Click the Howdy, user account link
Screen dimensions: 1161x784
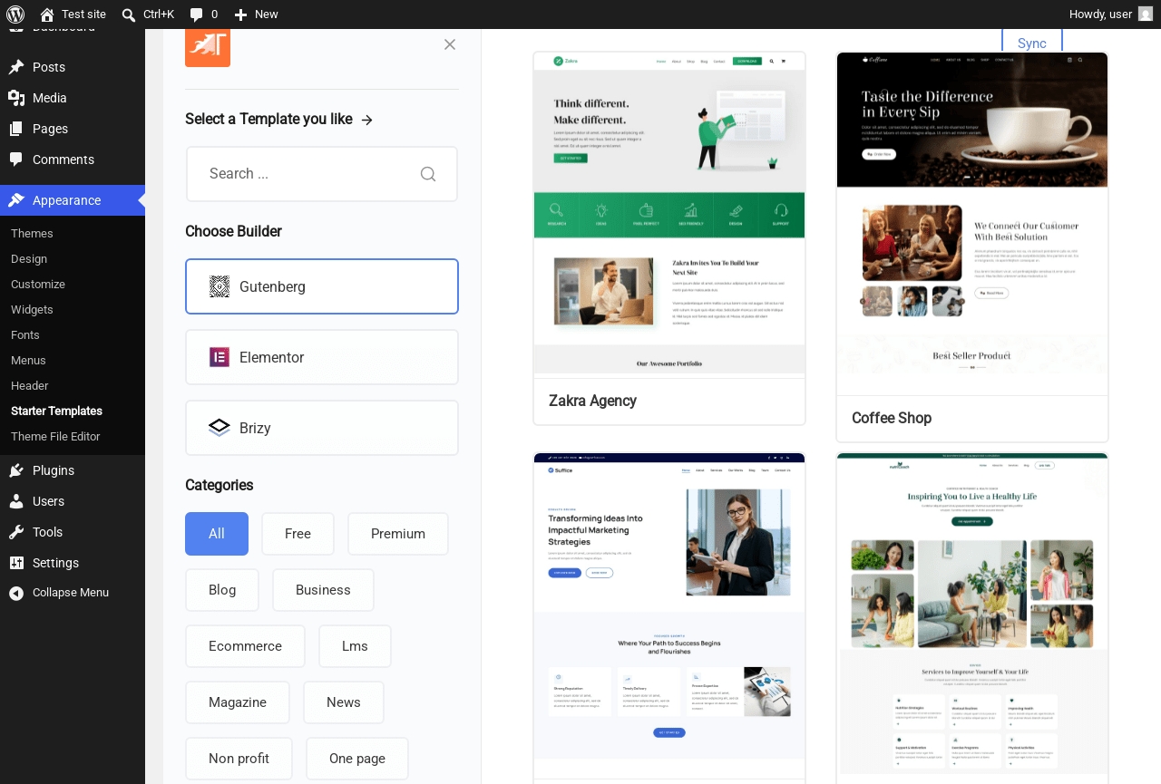click(1111, 15)
